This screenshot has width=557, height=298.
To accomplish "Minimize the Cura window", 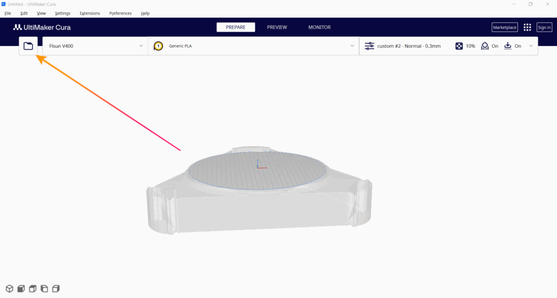I will [x=513, y=4].
